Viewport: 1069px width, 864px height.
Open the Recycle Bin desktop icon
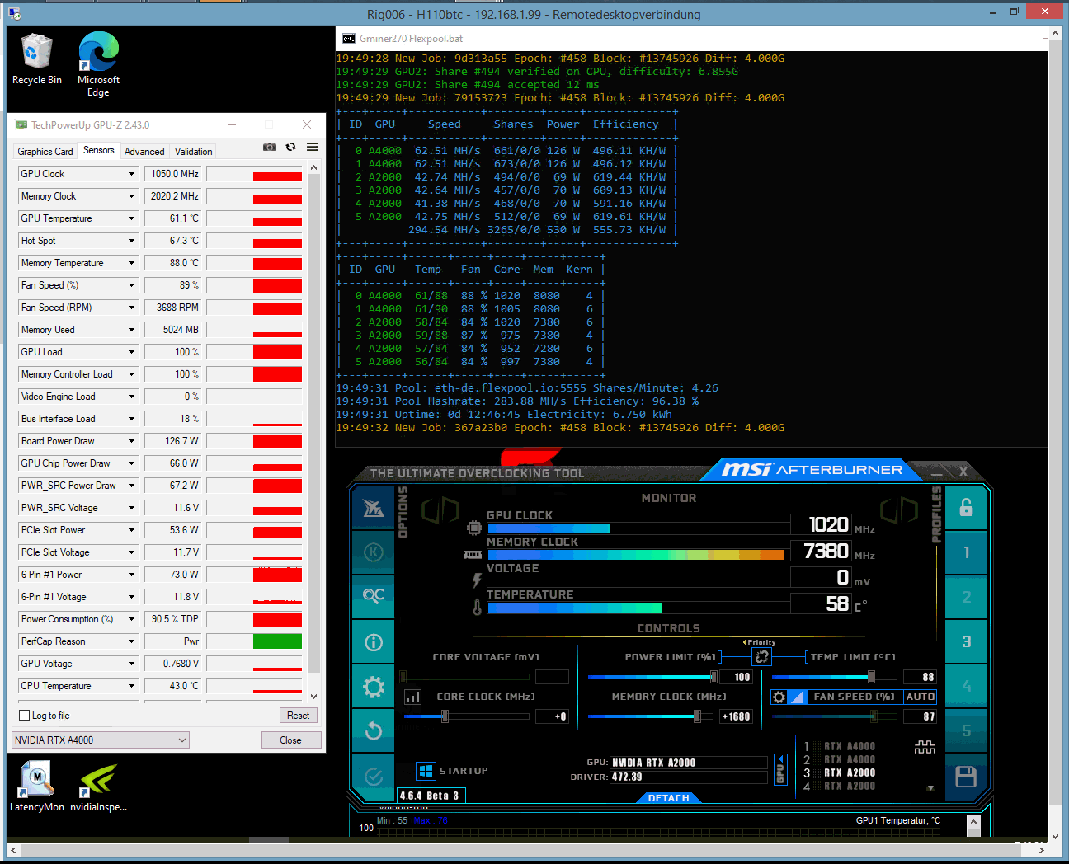(37, 59)
